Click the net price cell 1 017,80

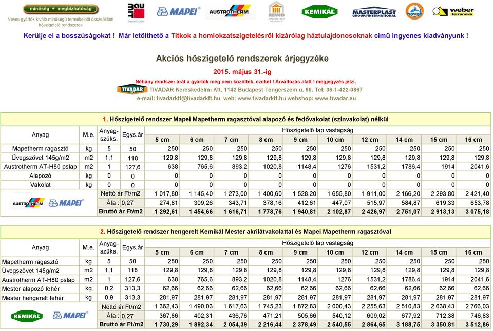[162, 194]
